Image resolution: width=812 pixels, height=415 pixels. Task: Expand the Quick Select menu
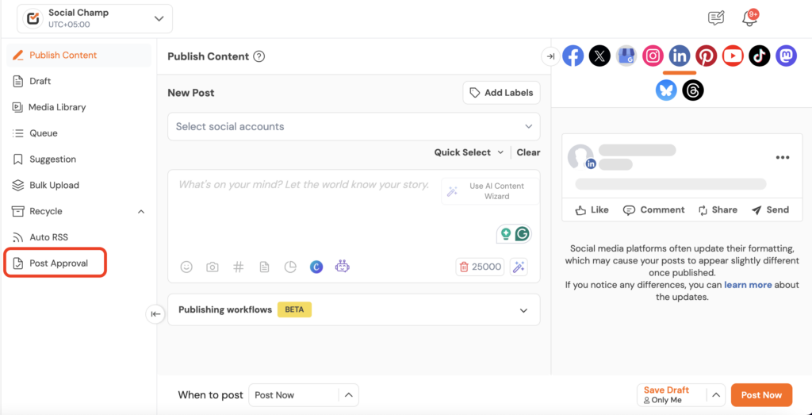(468, 152)
